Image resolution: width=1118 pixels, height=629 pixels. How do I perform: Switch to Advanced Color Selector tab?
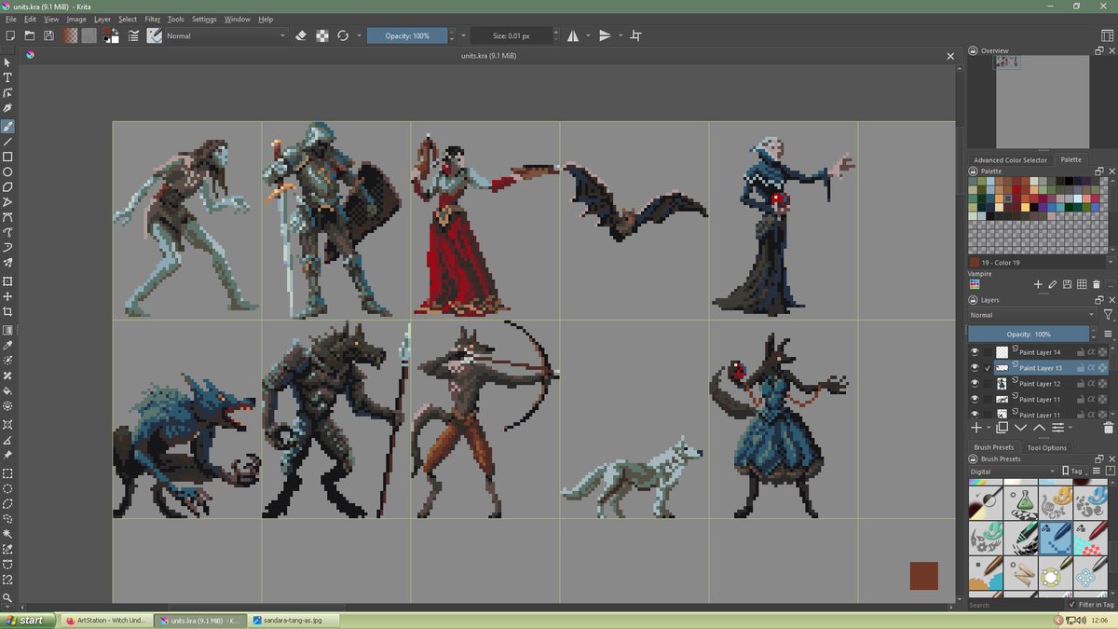pyautogui.click(x=1011, y=159)
